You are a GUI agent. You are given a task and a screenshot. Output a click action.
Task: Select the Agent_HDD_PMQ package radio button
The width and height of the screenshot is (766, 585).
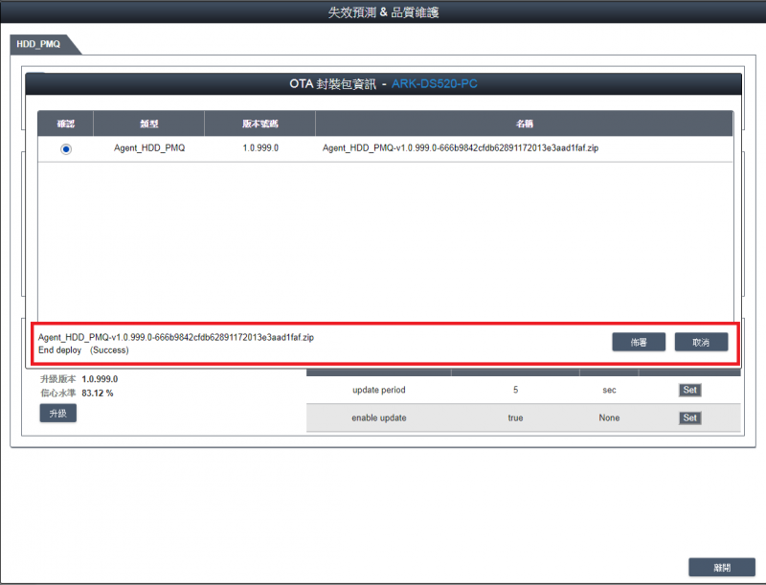point(65,149)
